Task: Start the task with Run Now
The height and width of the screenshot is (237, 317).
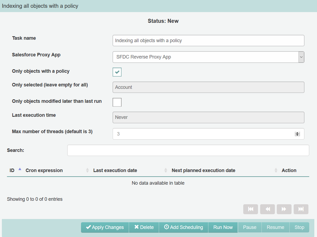Action: point(223,227)
